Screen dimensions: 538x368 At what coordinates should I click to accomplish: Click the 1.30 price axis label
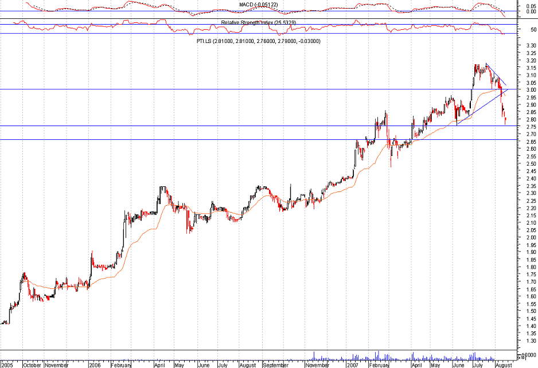(x=531, y=340)
